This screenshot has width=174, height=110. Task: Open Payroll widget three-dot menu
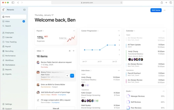click(74, 31)
